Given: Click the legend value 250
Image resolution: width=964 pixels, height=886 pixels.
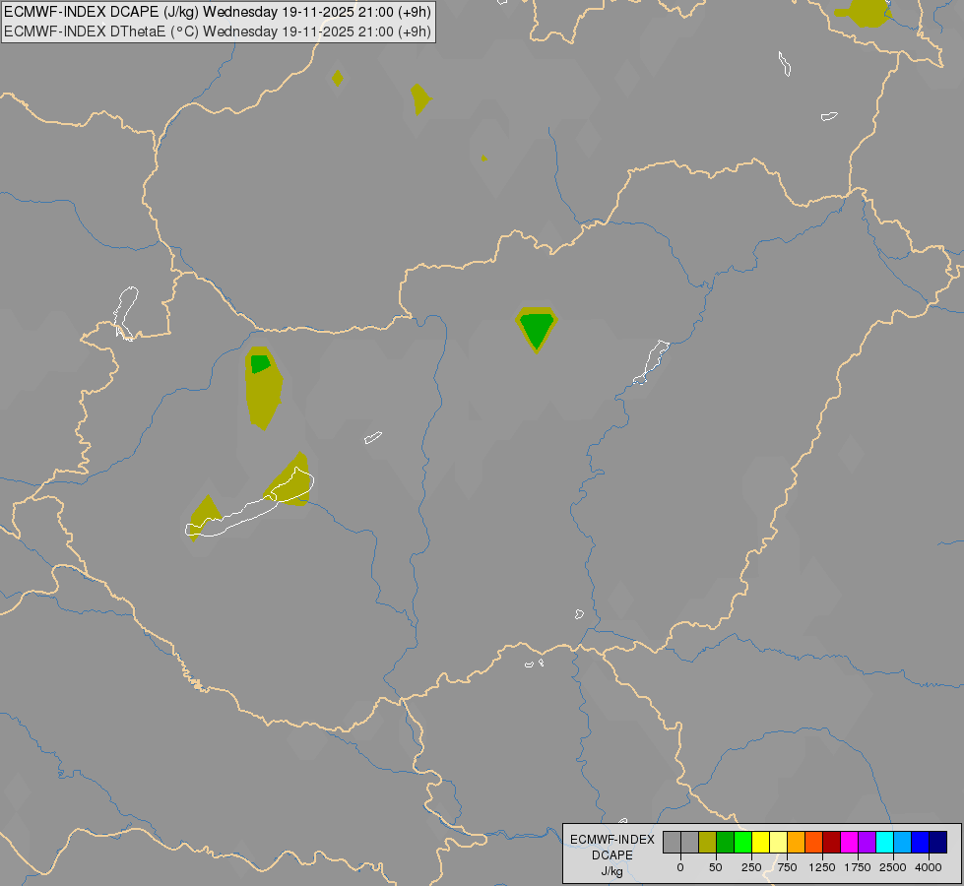Looking at the screenshot, I should (751, 867).
